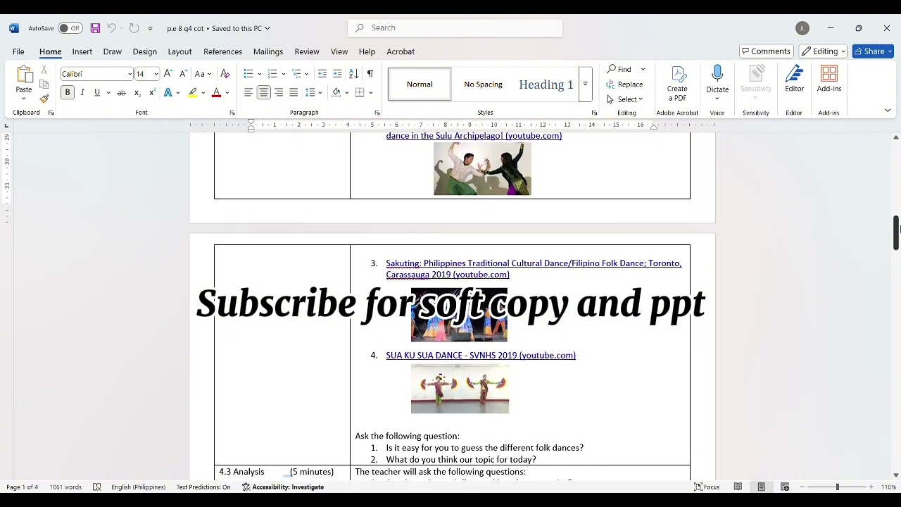
Task: Click the Sua Ku Sua dance thumbnail image
Action: [460, 389]
